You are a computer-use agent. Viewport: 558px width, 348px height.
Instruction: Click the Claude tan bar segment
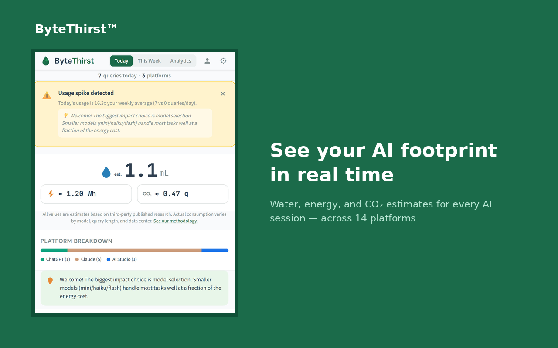point(134,251)
